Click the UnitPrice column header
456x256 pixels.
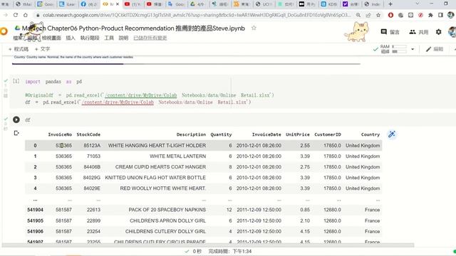pos(298,134)
